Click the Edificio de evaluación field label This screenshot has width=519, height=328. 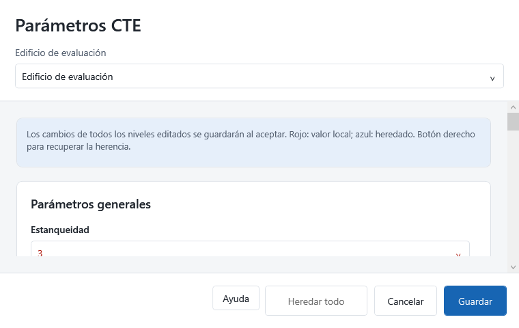[x=61, y=53]
